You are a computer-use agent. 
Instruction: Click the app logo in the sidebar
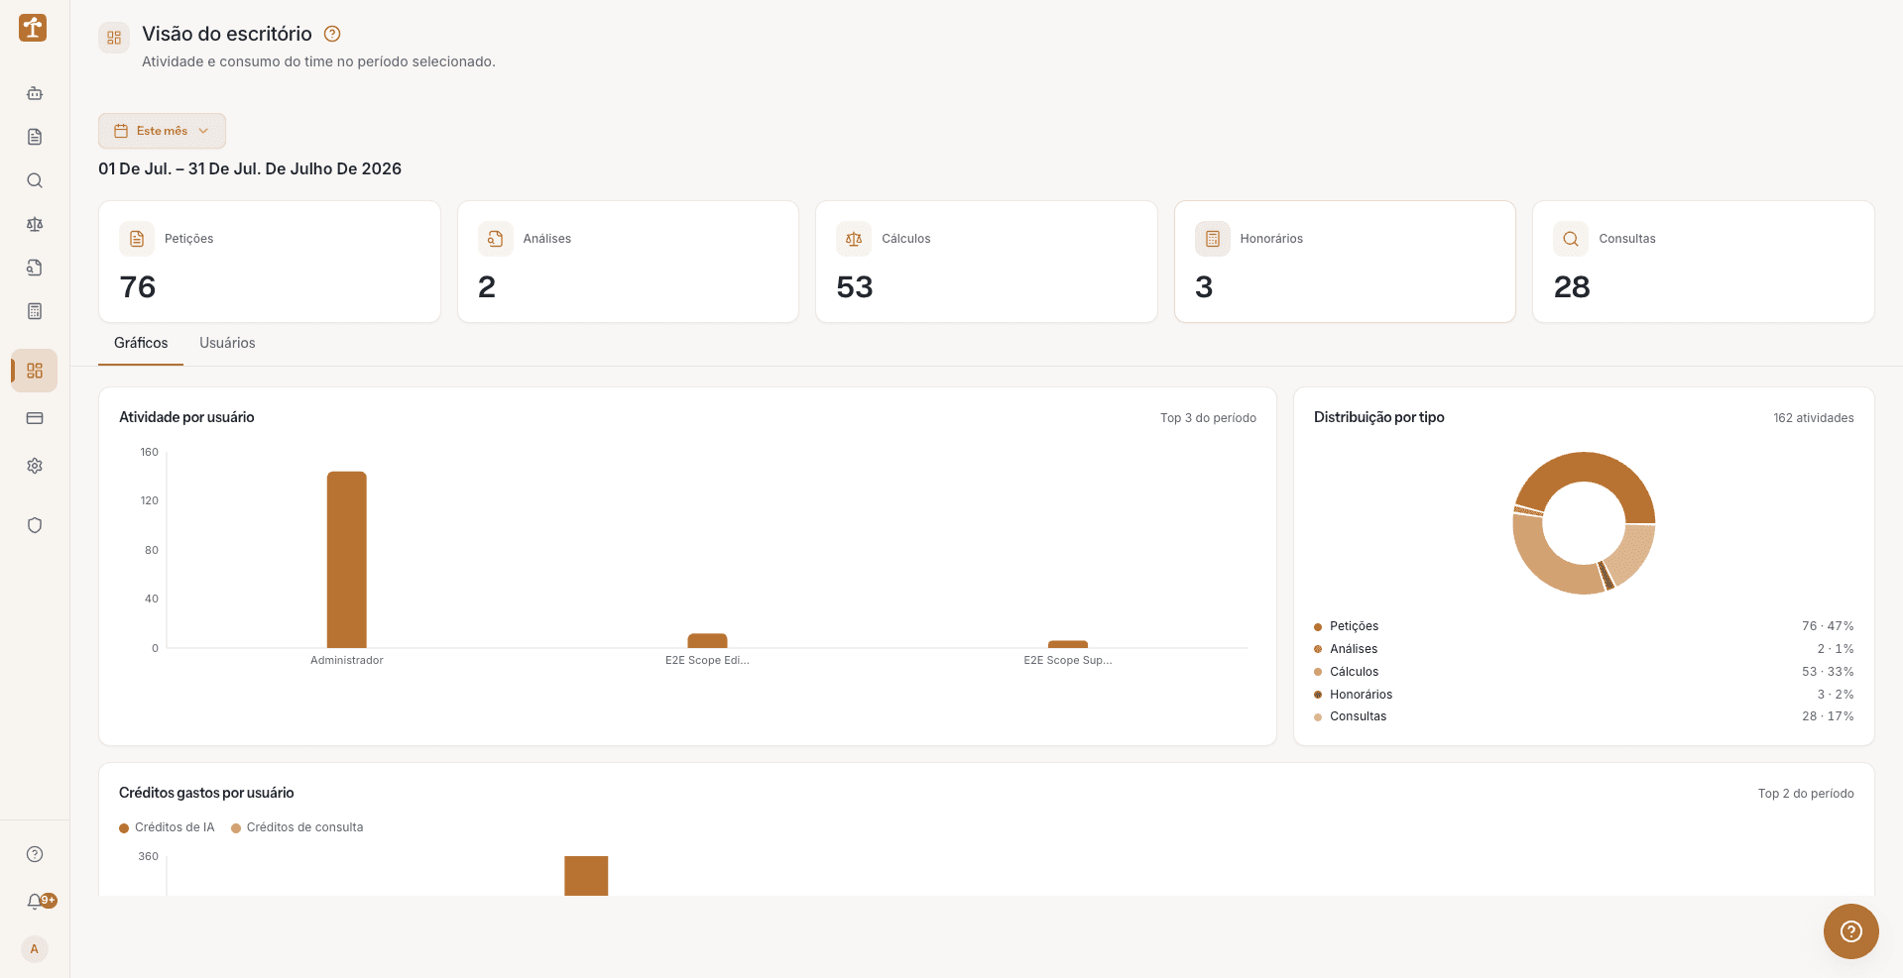coord(33,28)
